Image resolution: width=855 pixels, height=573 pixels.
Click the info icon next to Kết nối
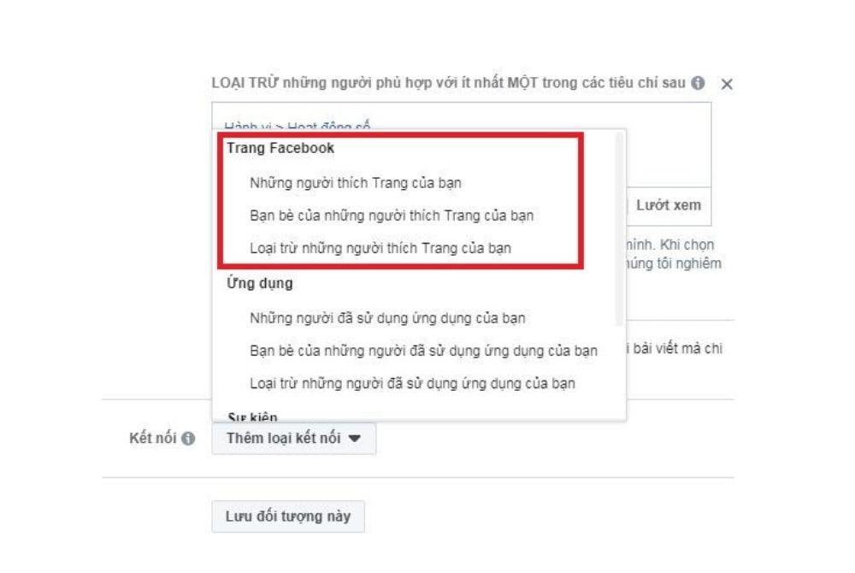(x=188, y=439)
